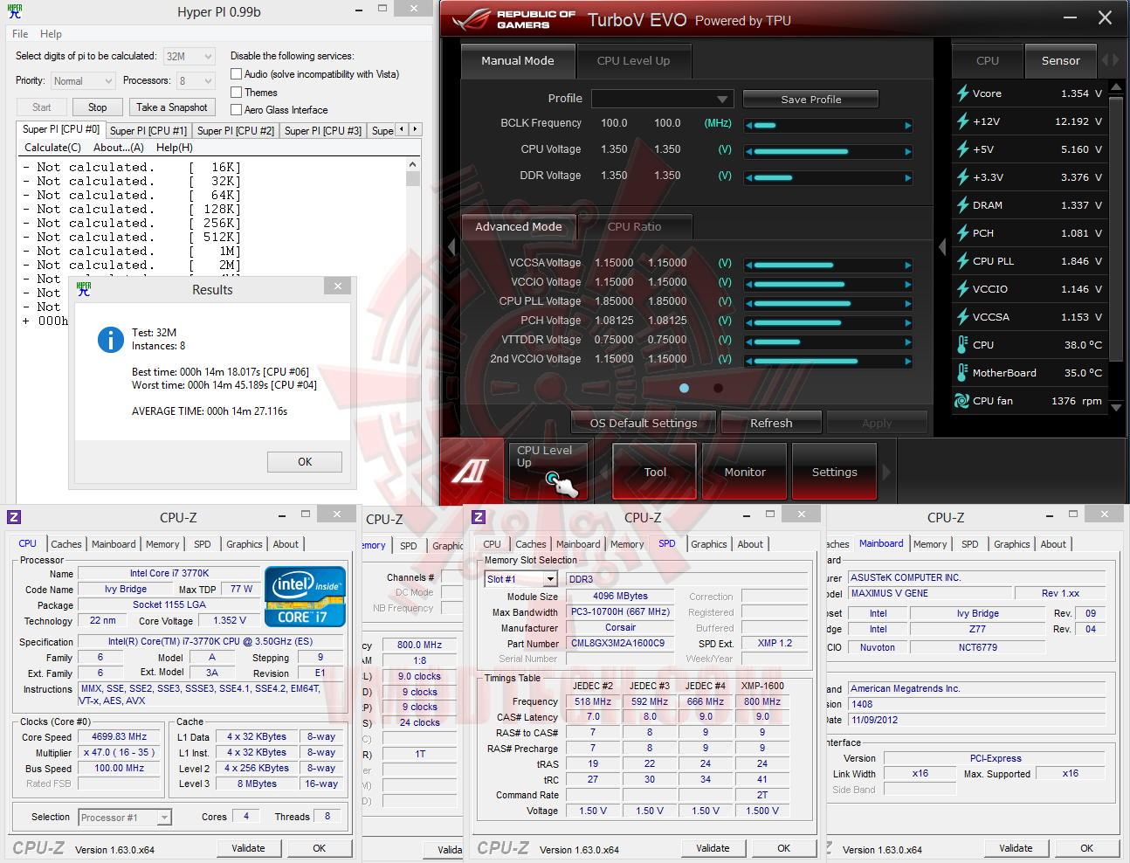The image size is (1130, 863).
Task: Click the Part Number field CML8GX3M2A1600C9
Action: pos(618,644)
